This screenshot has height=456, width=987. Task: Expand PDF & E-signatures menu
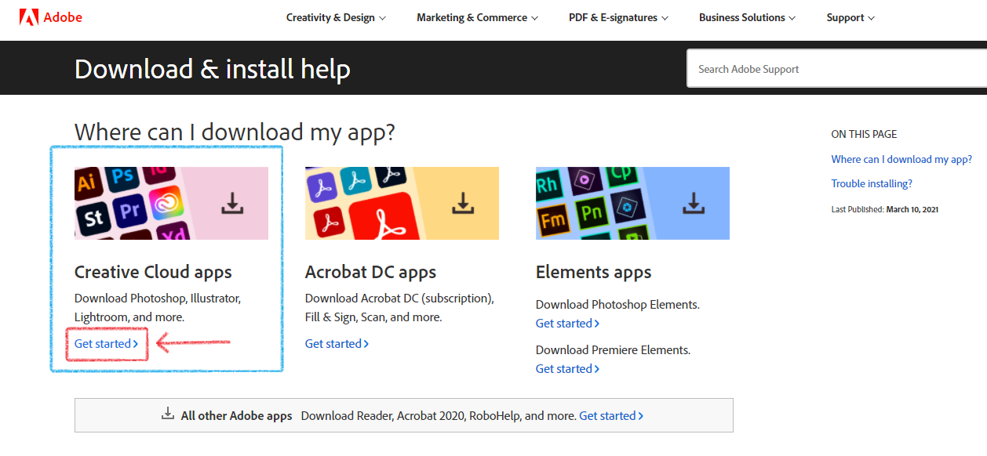click(x=618, y=17)
